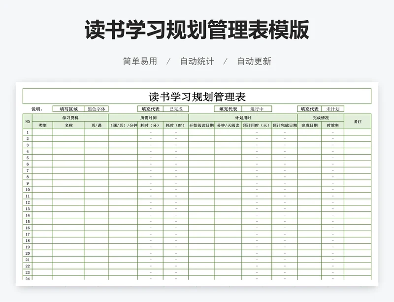Select the 未计划 fill legend cell
Screen dimensions: 394x302
tap(333, 109)
